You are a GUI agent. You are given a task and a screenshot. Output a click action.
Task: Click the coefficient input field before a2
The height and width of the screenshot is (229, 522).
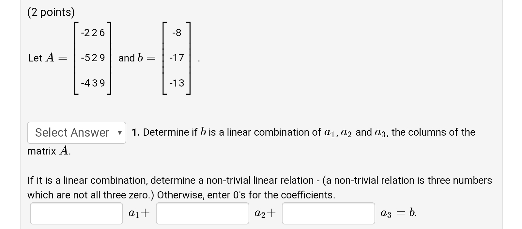tap(202, 213)
